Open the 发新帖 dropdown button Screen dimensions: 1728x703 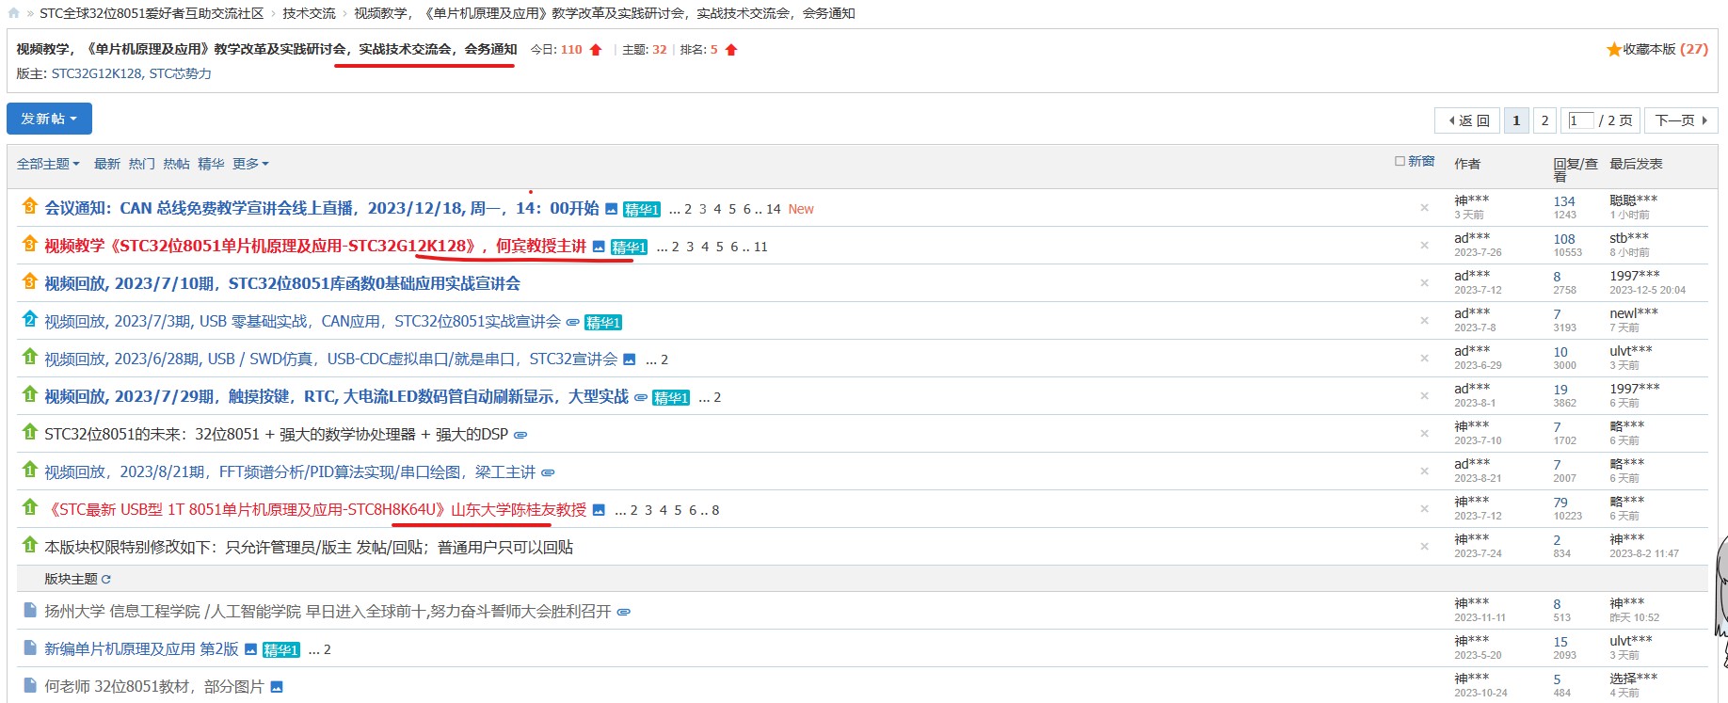click(49, 119)
